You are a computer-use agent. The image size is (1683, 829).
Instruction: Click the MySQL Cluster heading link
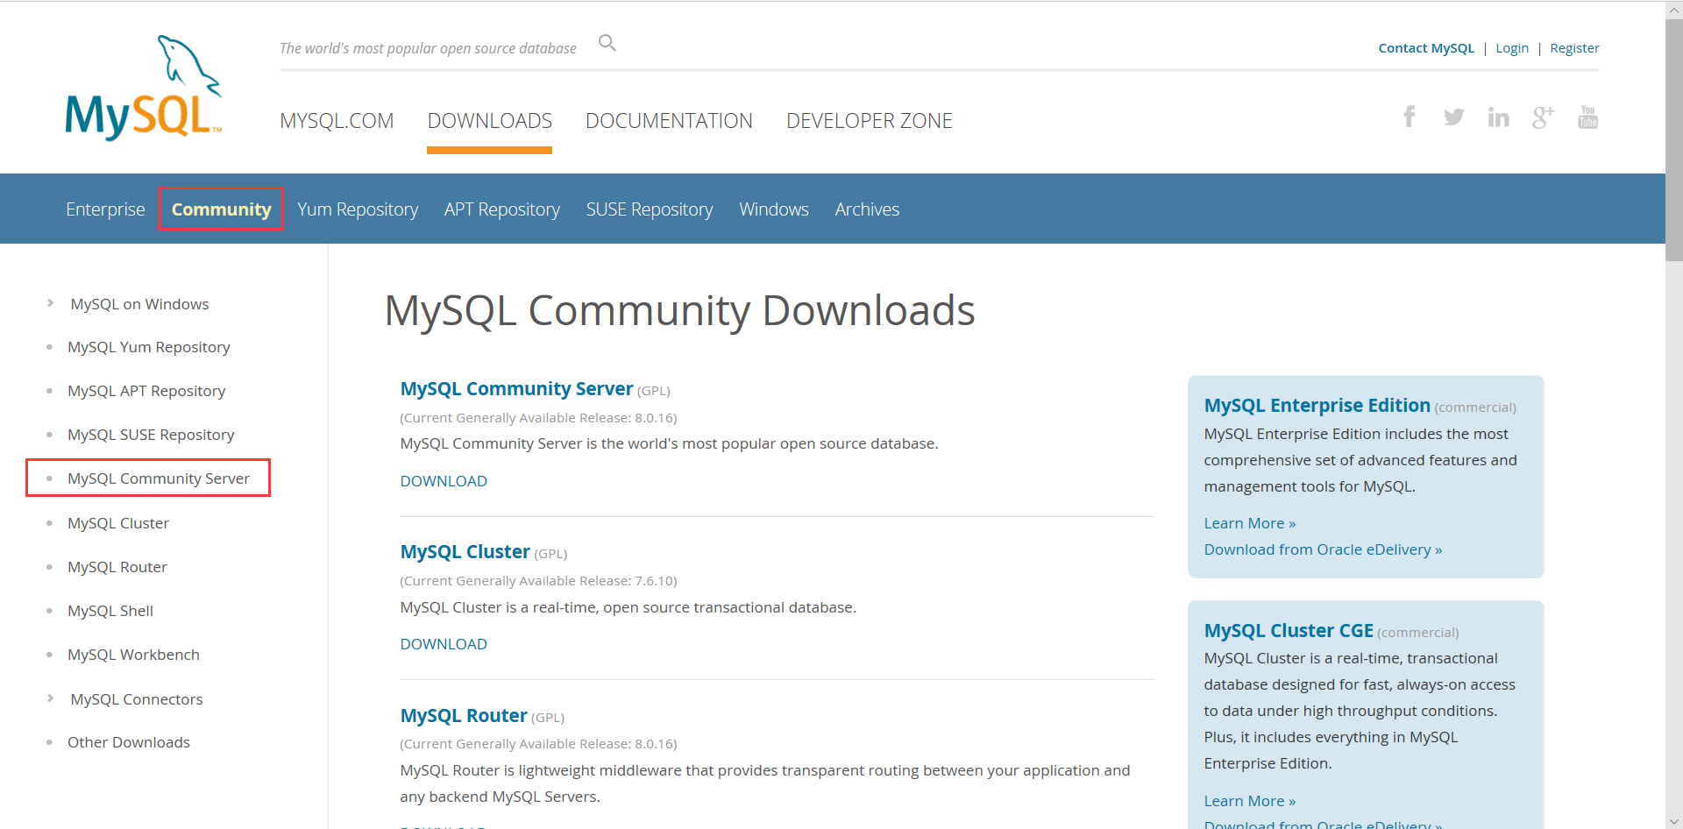(x=465, y=552)
